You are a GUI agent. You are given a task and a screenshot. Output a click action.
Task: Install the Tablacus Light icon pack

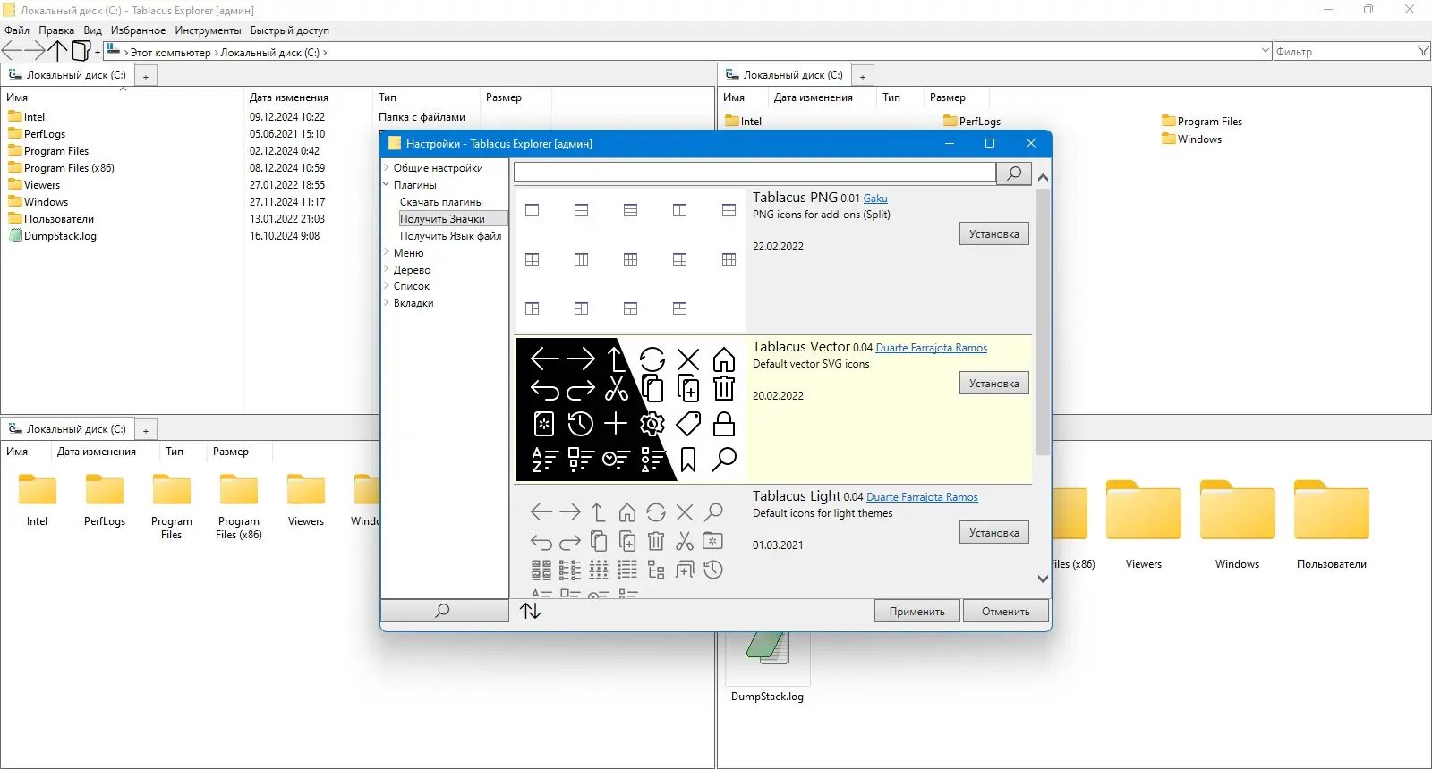point(994,533)
